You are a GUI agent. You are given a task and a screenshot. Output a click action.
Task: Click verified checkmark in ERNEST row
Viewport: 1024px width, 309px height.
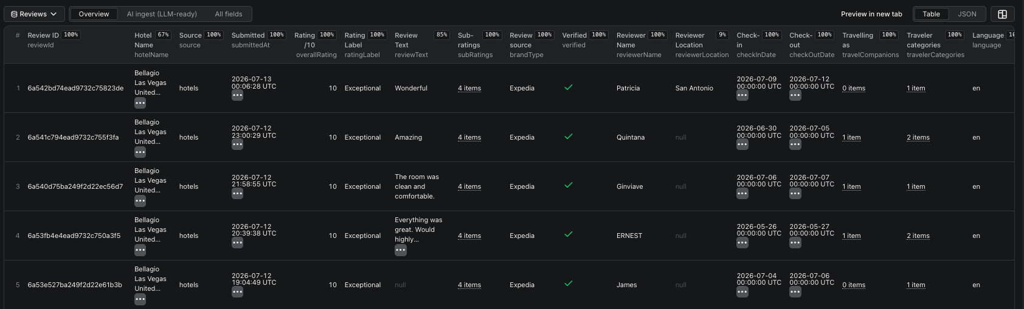(x=568, y=234)
